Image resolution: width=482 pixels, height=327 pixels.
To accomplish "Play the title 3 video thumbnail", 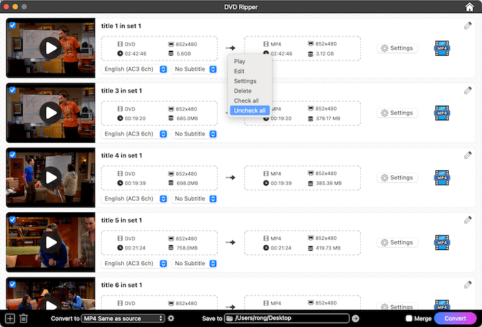I will (x=50, y=113).
